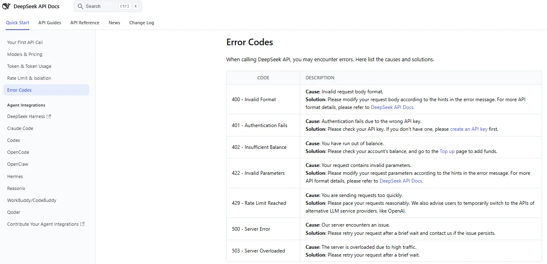The height and width of the screenshot is (264, 547).
Task: Click 'Our server encounters an issue' text
Action: point(355,225)
